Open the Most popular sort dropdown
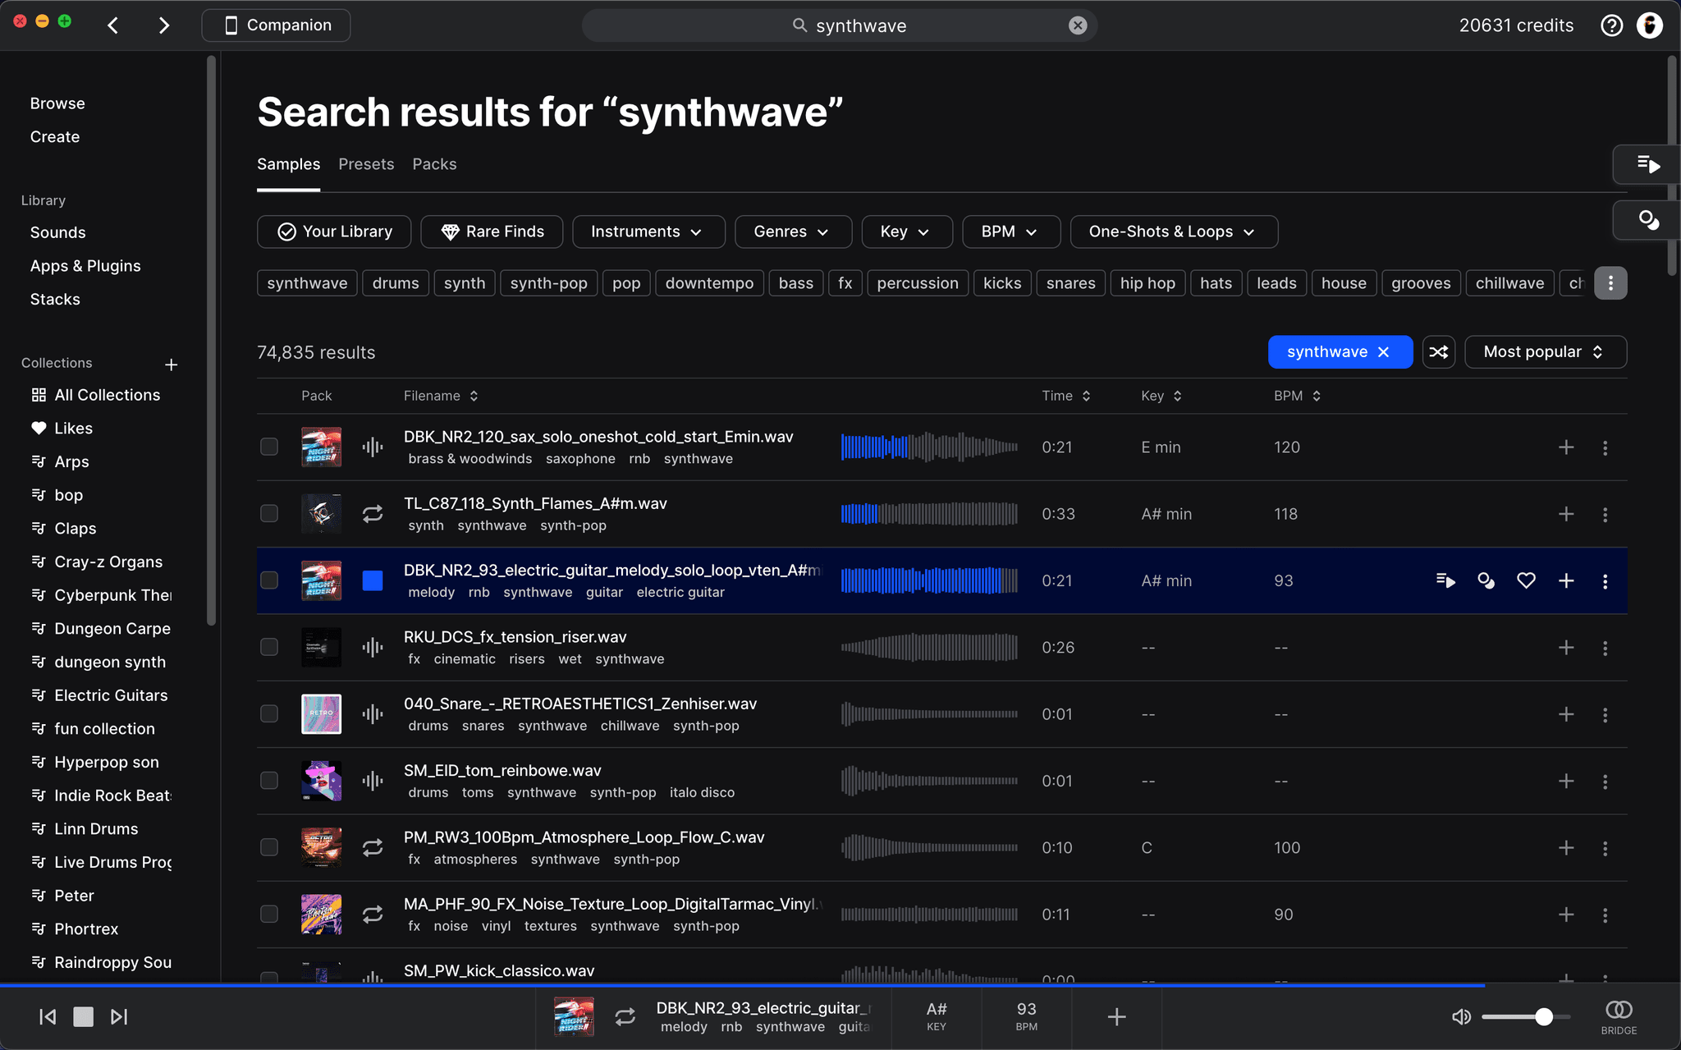The width and height of the screenshot is (1681, 1050). click(x=1546, y=352)
